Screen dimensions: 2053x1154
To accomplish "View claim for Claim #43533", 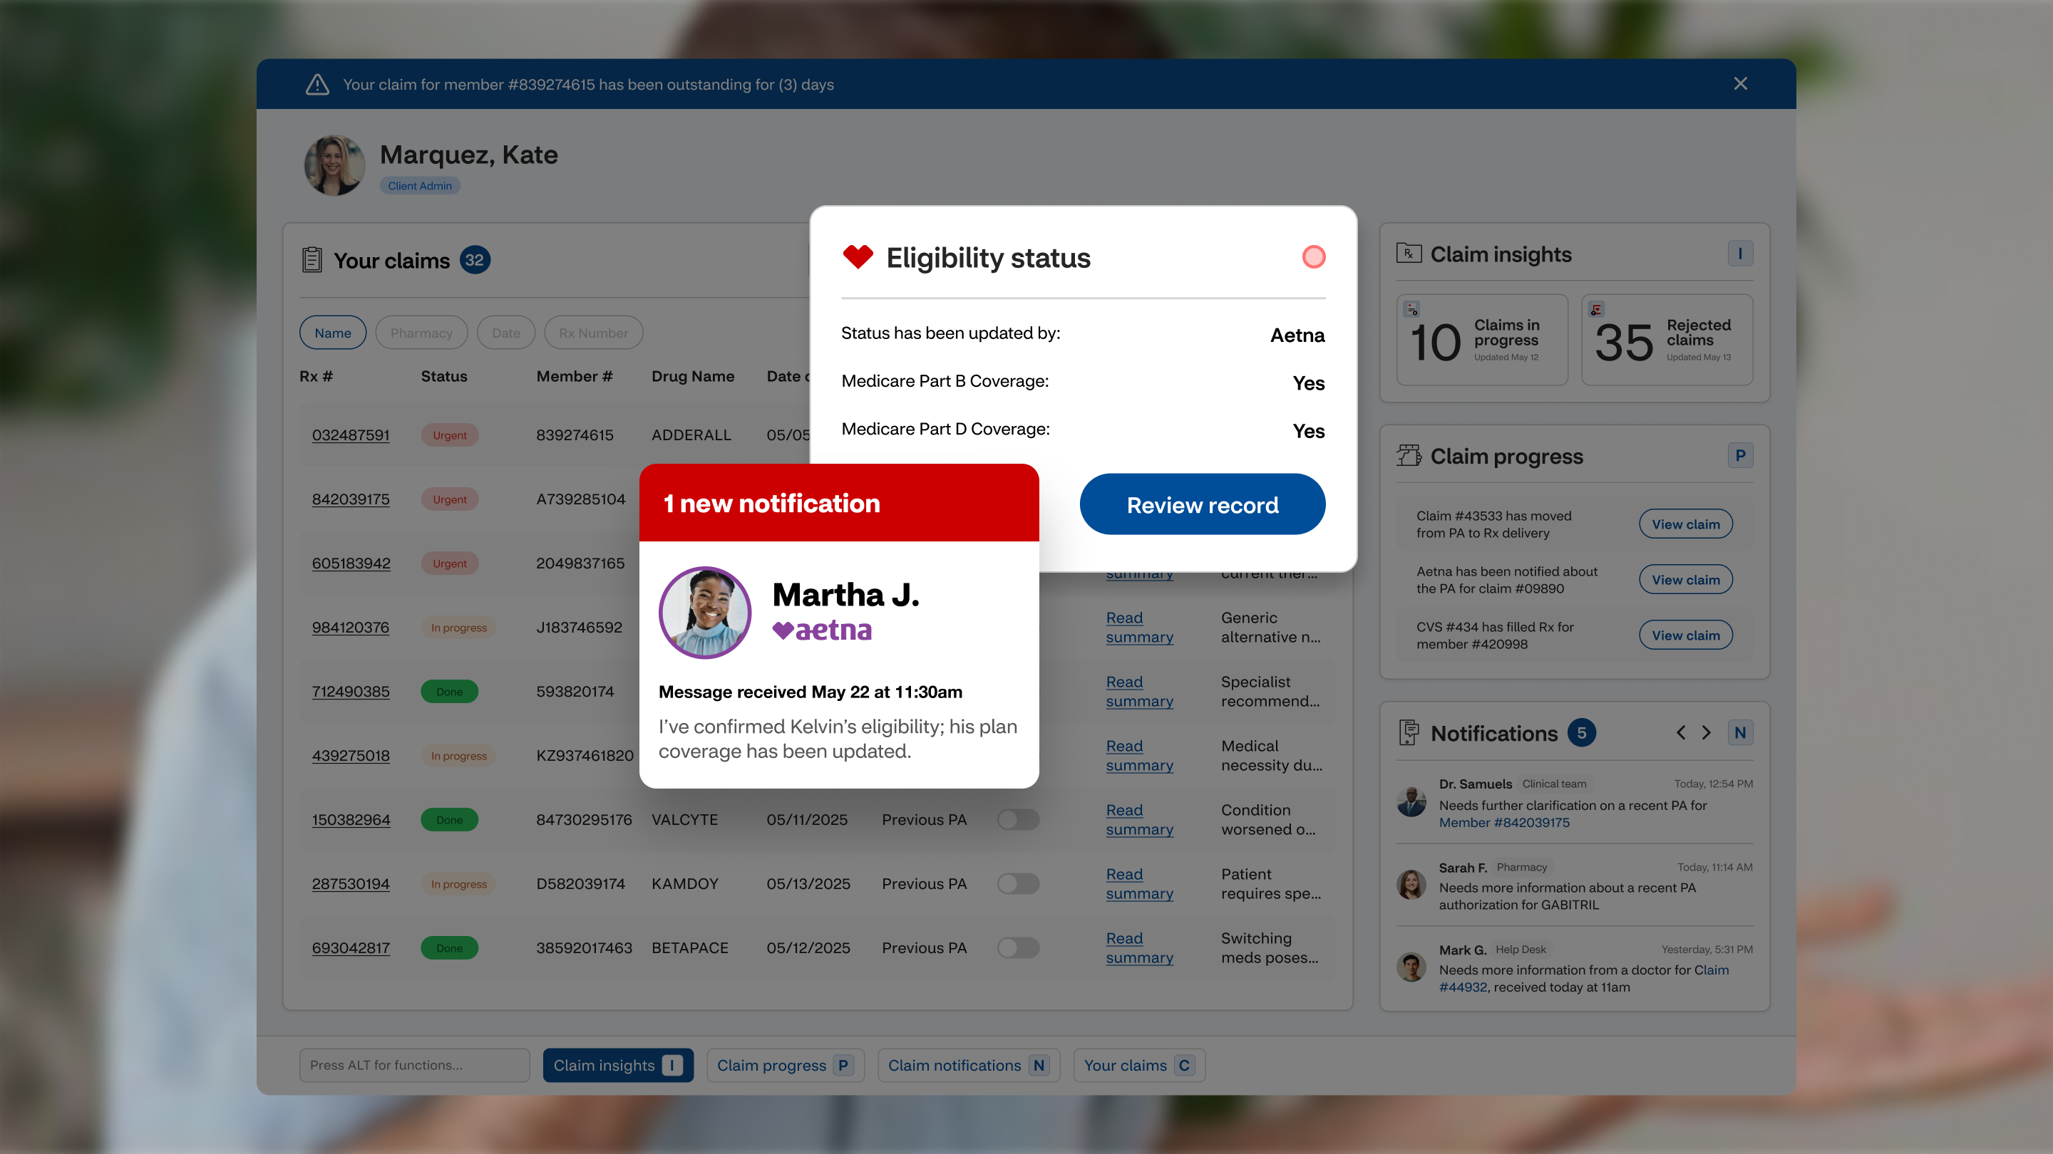I will 1686,524.
